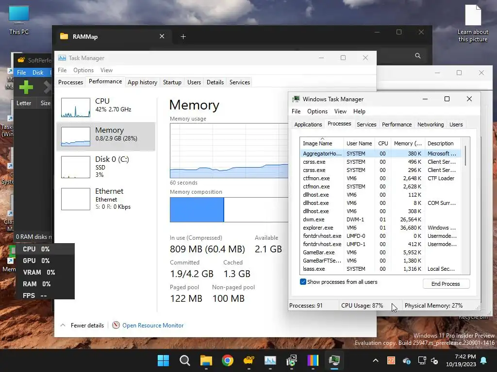Click the green plus icon in SoftPerfect window
Screen dimensions: 497x372
click(x=26, y=87)
